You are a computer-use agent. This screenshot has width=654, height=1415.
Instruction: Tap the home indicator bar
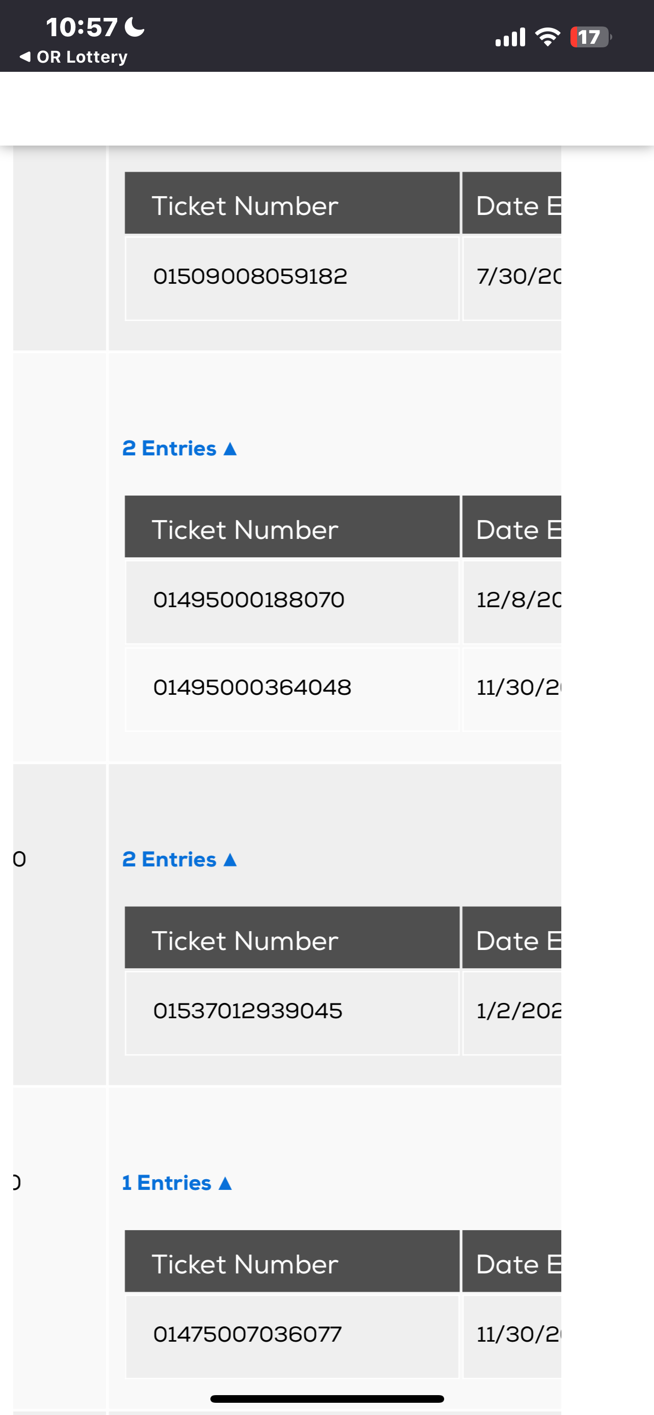326,1399
